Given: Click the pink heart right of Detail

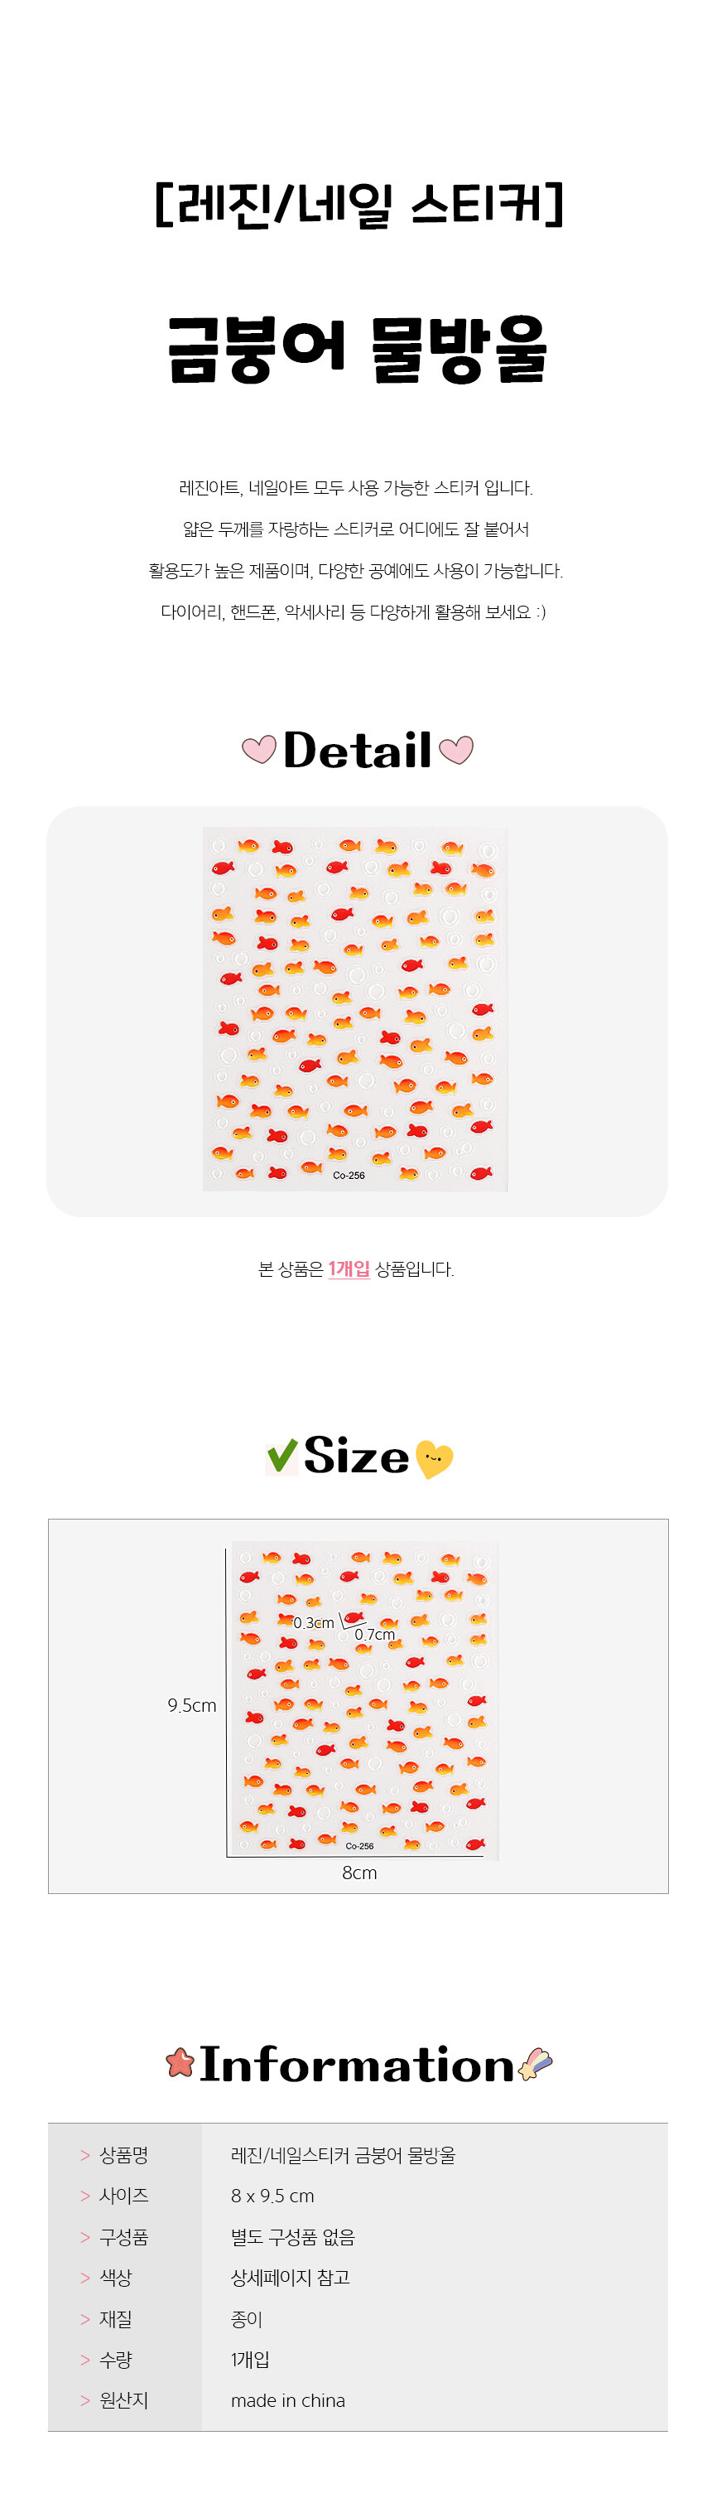Looking at the screenshot, I should coord(456,750).
